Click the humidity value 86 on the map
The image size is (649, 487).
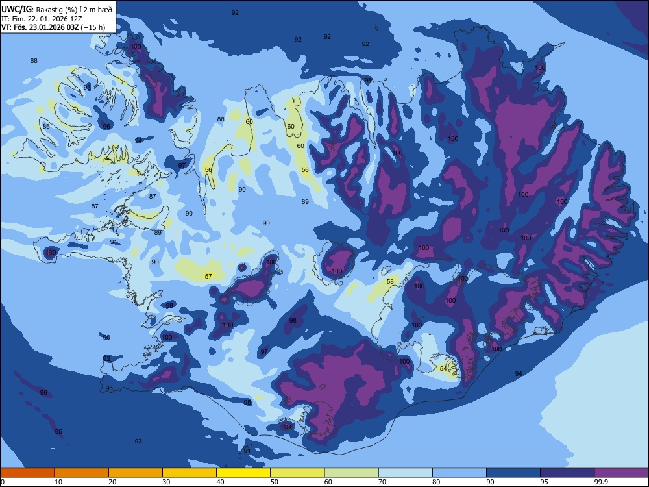pos(46,127)
